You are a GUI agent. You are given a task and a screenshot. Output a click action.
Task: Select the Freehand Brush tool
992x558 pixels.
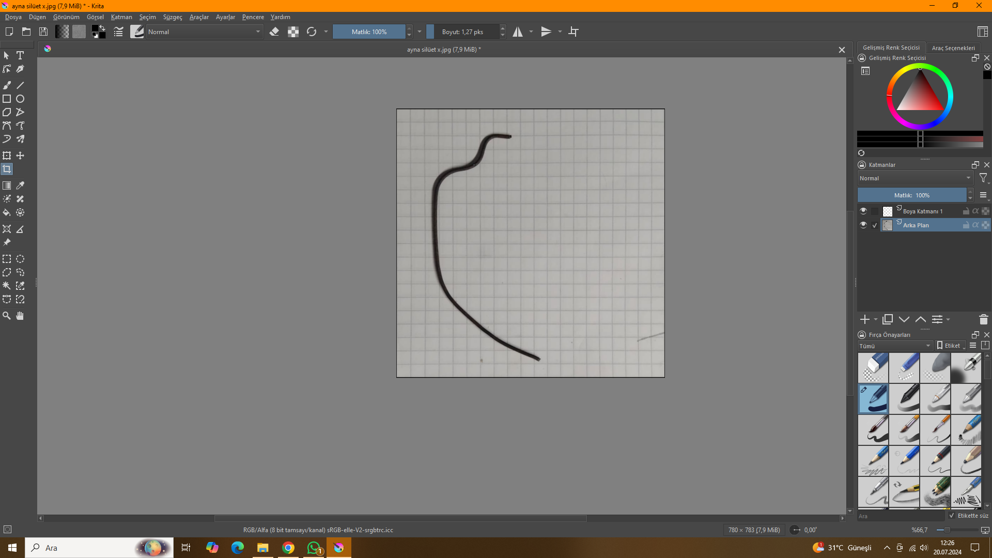[x=7, y=85]
